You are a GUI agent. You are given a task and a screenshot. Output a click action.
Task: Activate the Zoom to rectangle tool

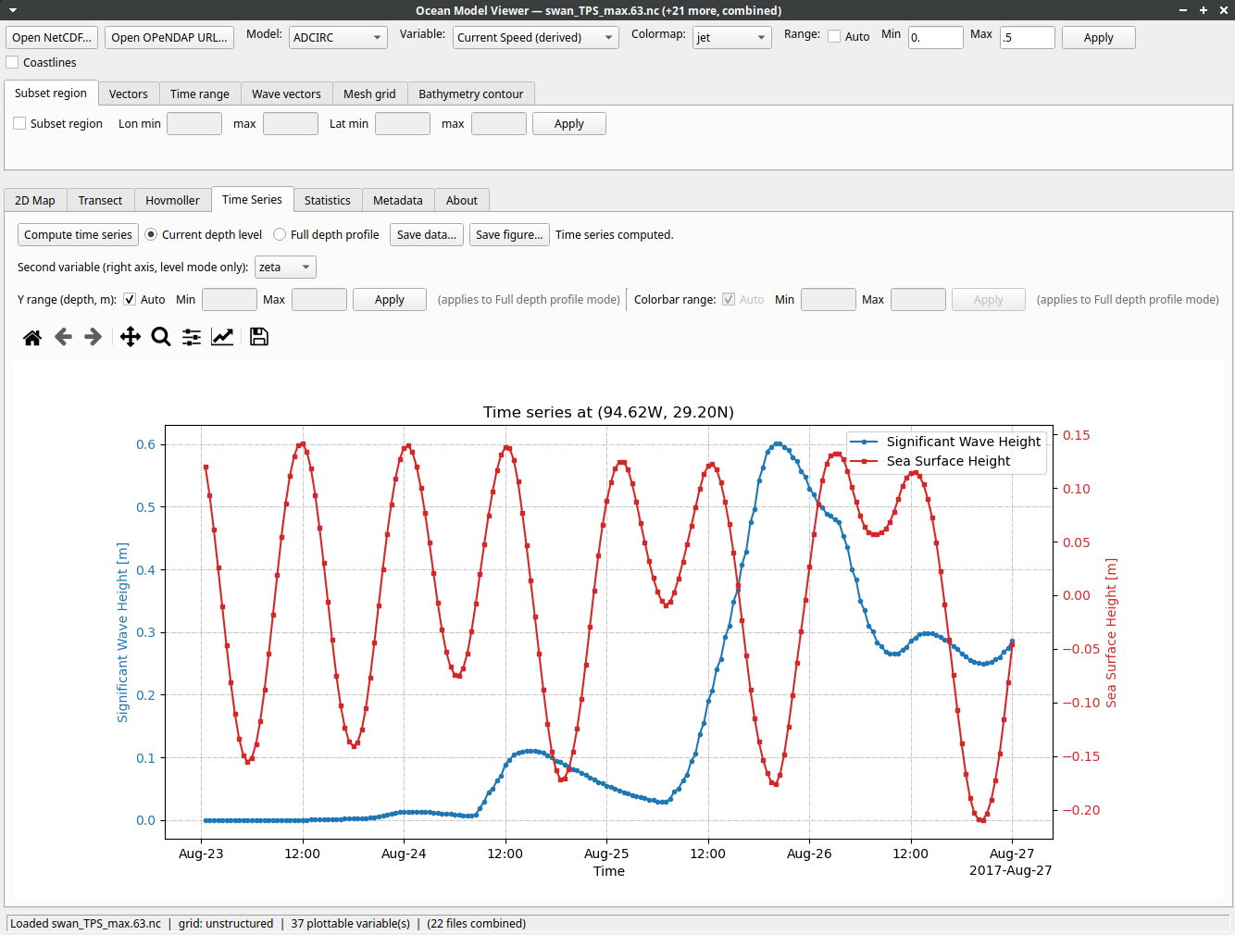[161, 337]
